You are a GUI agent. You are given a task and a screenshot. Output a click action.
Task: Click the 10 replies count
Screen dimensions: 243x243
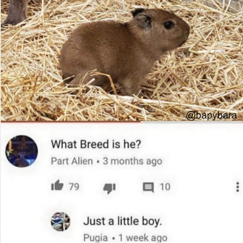tap(165, 187)
